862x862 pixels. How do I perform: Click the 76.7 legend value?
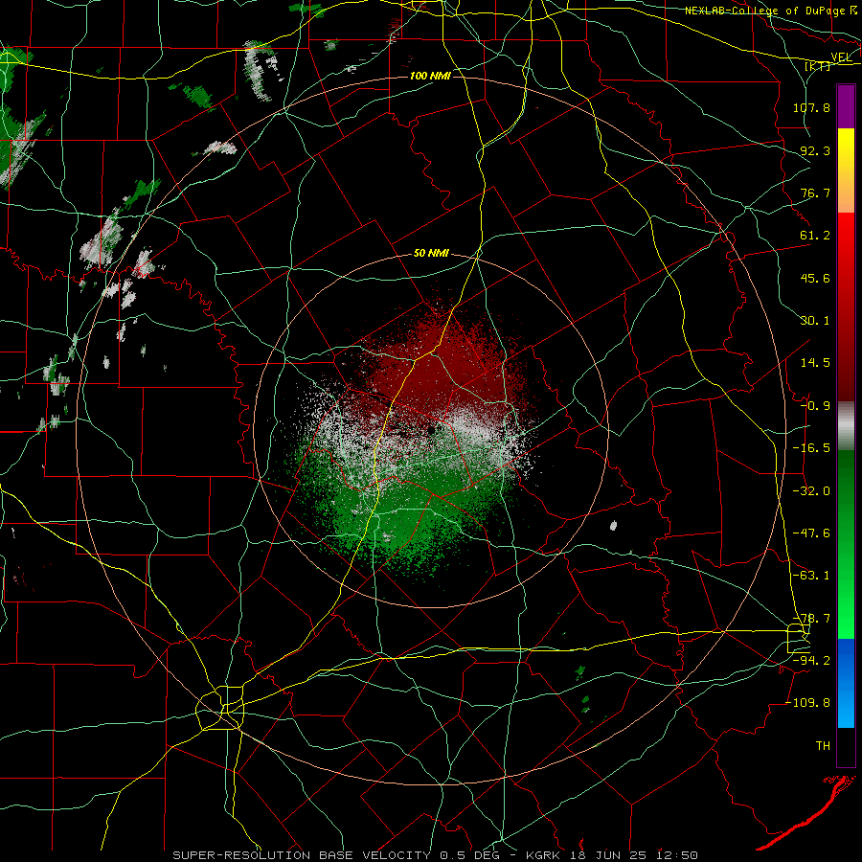tap(815, 193)
